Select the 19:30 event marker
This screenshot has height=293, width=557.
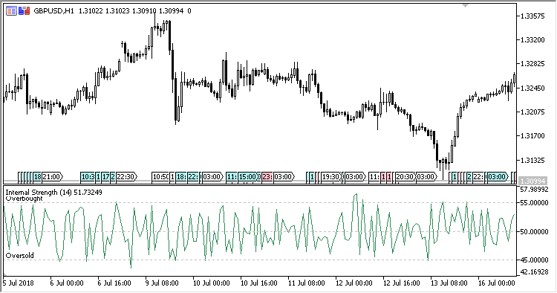(x=332, y=176)
